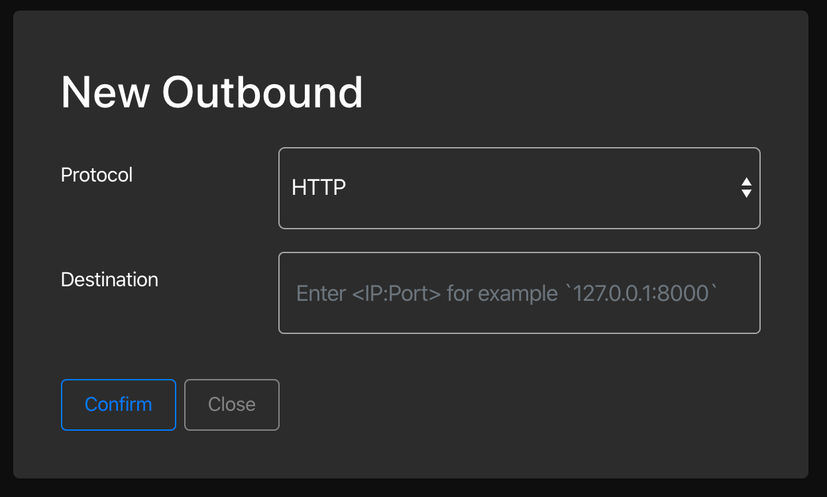This screenshot has height=497, width=827.
Task: Click the up-down arrows of the Protocol selector
Action: click(746, 188)
